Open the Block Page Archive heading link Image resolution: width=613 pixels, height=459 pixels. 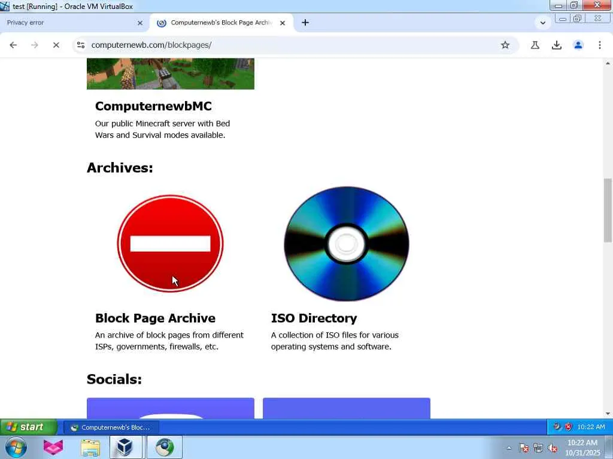[155, 318]
